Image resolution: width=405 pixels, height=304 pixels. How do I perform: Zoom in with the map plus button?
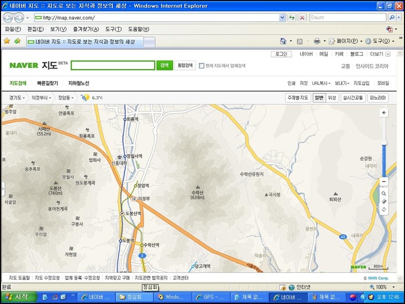(x=384, y=113)
